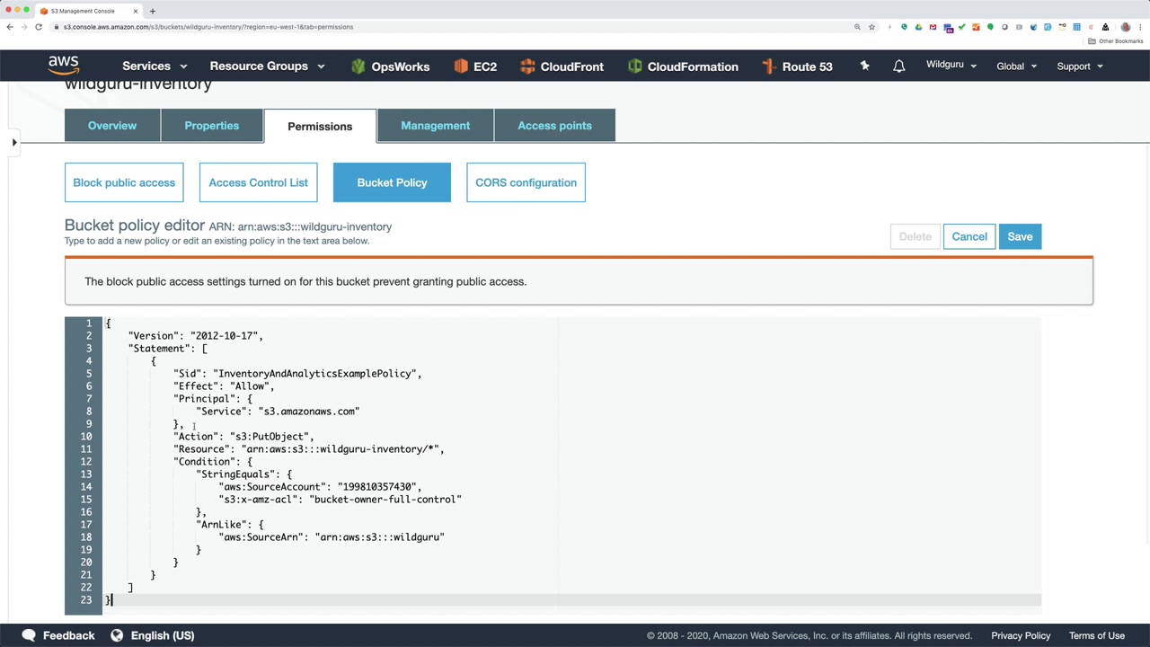Click the "InventoryAndAnalyticsExamplePolicy" Sid value

314,374
